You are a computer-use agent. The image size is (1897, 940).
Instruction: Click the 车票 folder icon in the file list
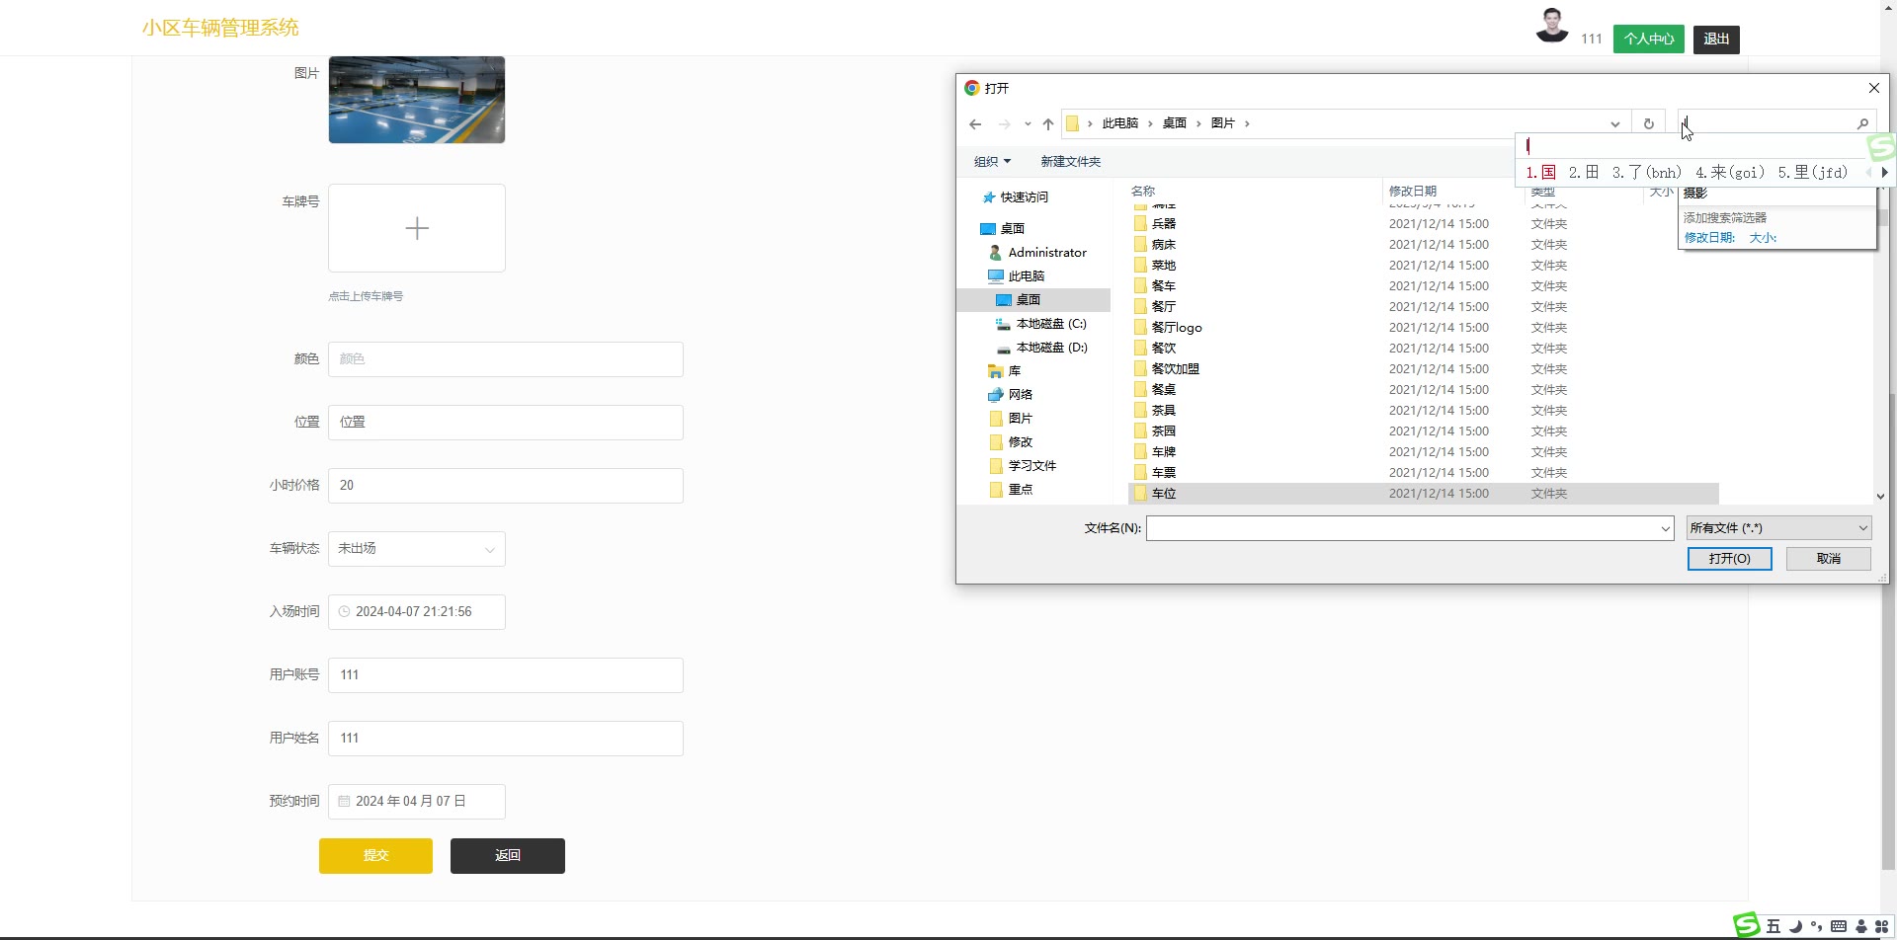point(1140,473)
